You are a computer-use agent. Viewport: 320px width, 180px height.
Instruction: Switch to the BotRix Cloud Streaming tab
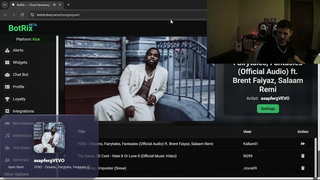point(33,5)
